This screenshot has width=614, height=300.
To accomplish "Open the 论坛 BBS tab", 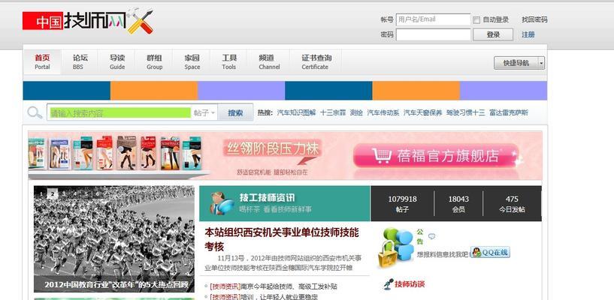I will (x=80, y=62).
